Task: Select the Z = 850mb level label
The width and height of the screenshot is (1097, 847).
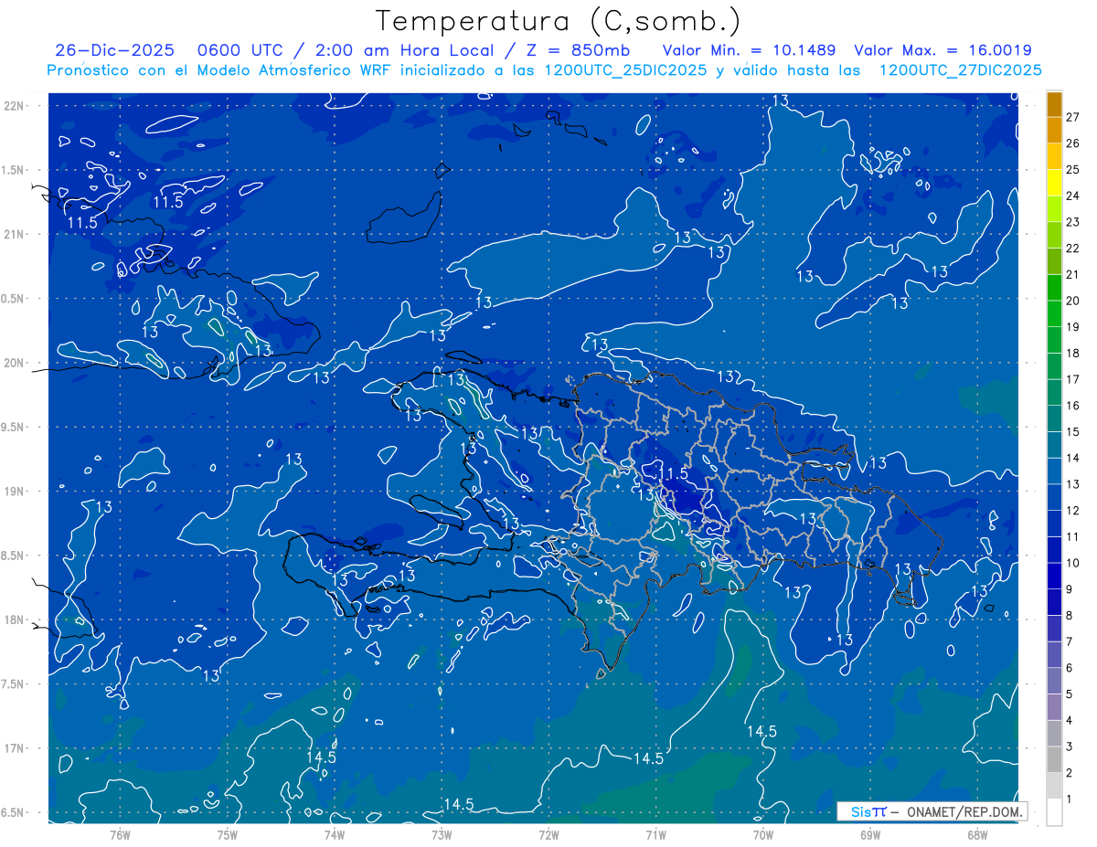Action: click(x=574, y=50)
